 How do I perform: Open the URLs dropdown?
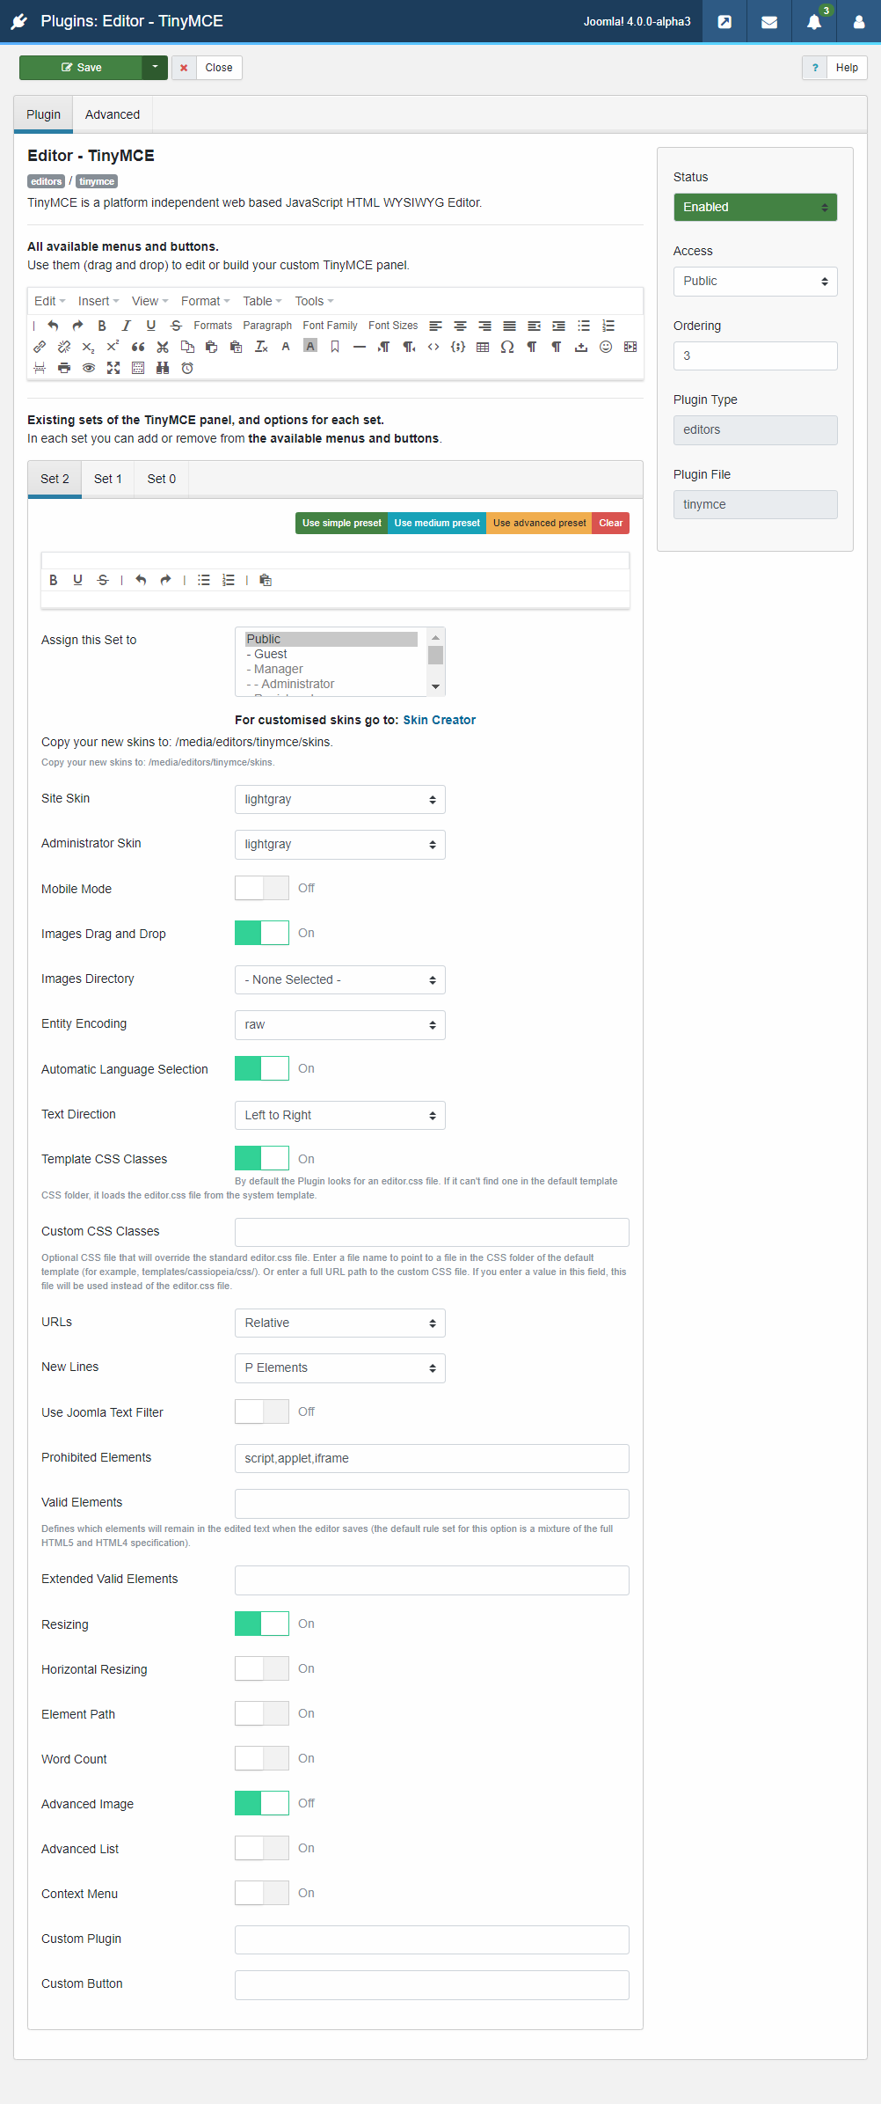click(340, 1323)
